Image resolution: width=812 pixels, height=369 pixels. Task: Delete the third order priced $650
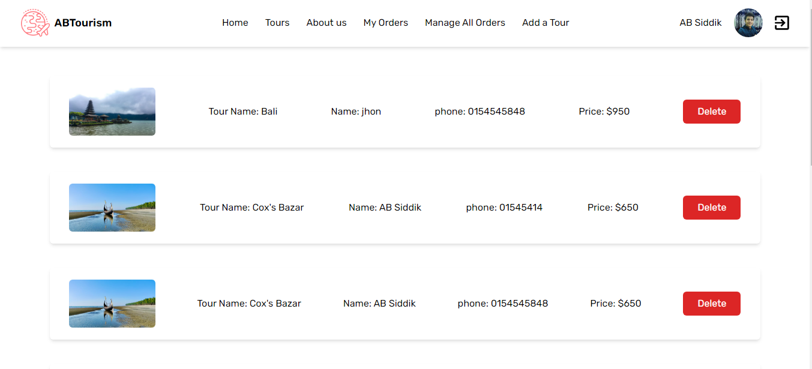pos(711,304)
